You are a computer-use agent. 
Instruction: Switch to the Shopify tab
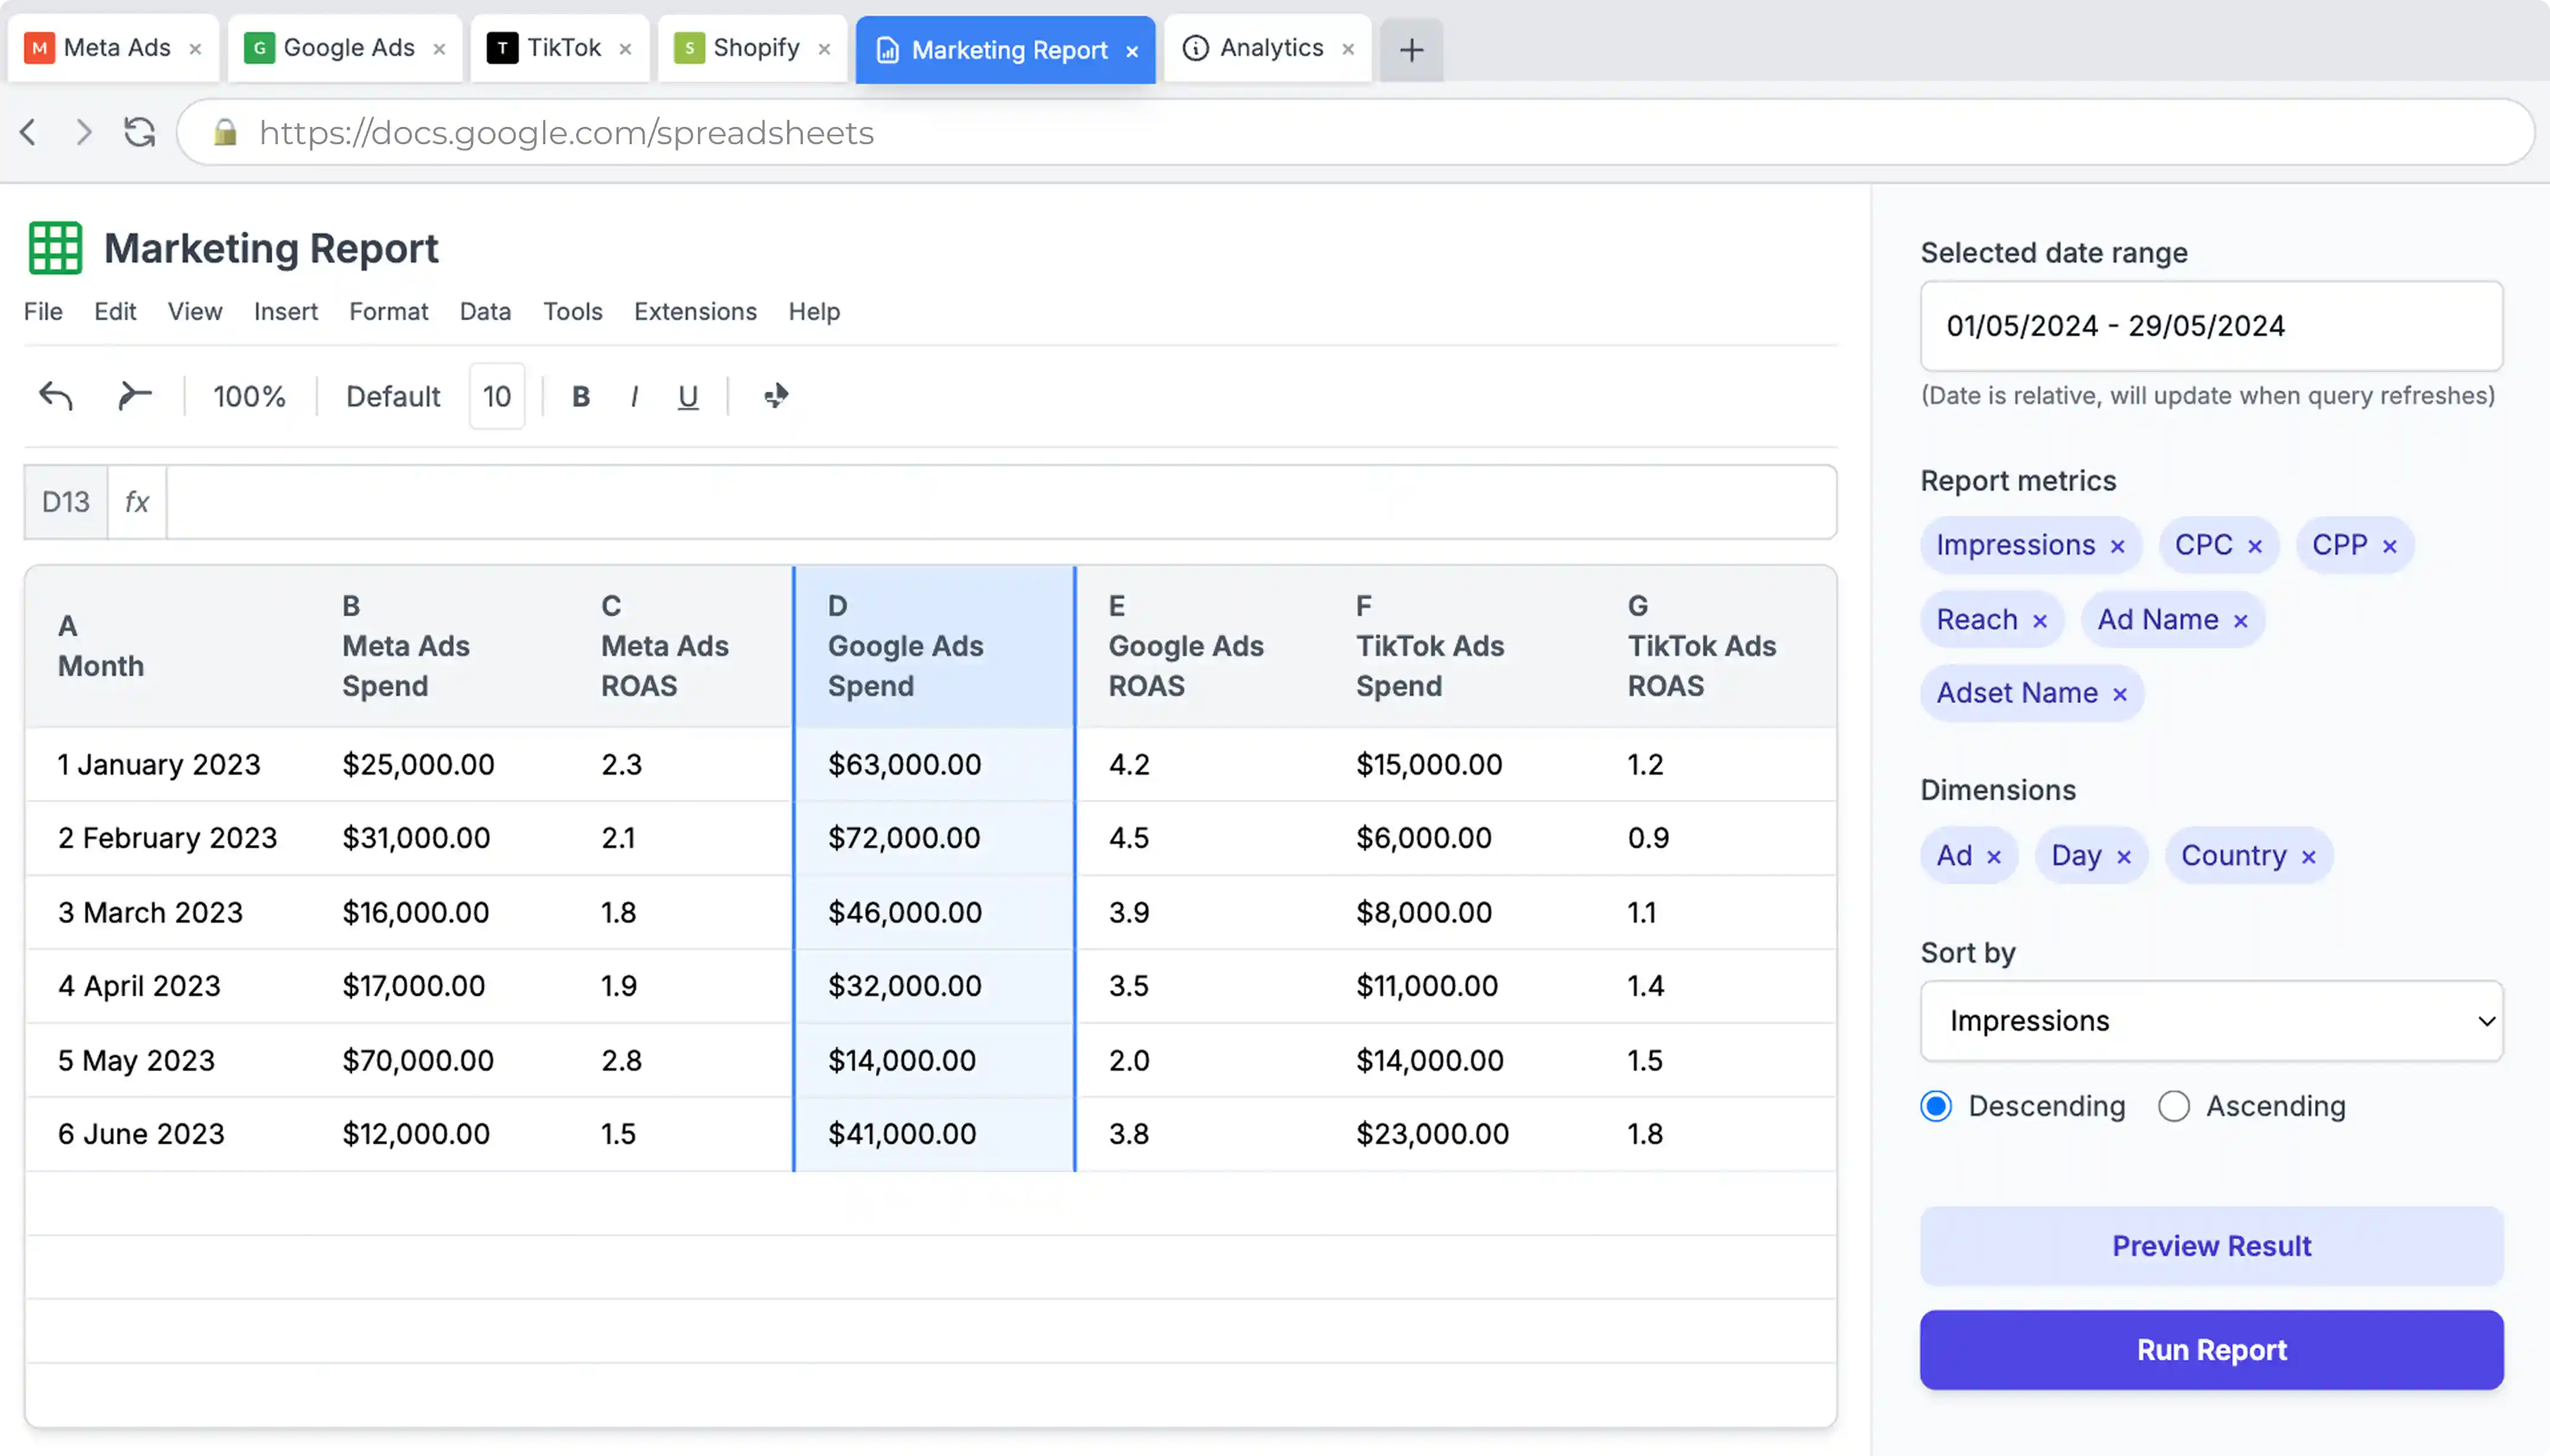point(752,48)
